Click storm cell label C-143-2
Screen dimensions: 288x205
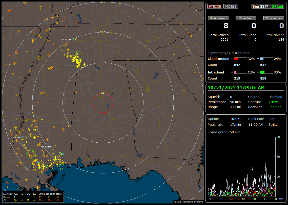click(x=19, y=138)
